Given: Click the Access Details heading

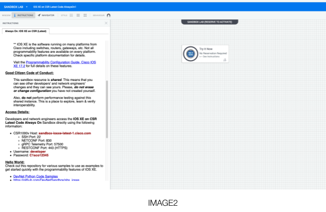Looking at the screenshot, I should point(17,112).
